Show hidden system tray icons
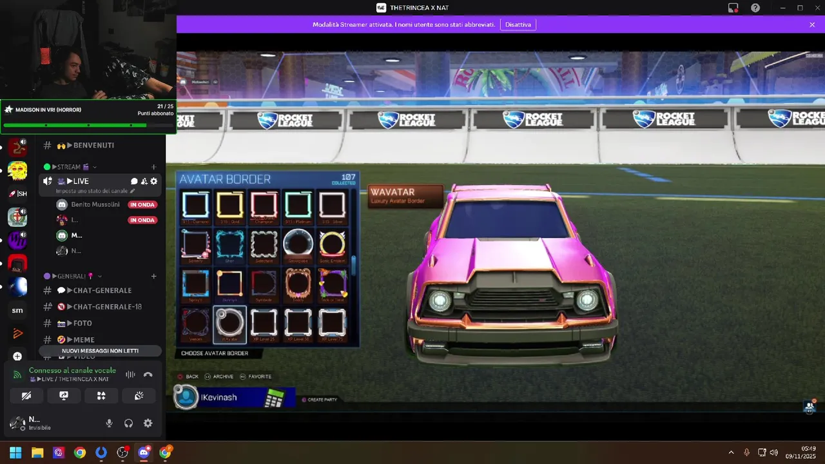Screen dimensions: 825x464 coord(731,452)
